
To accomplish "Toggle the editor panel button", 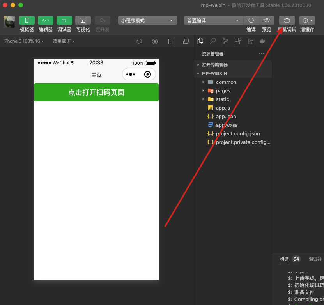I will click(x=46, y=20).
